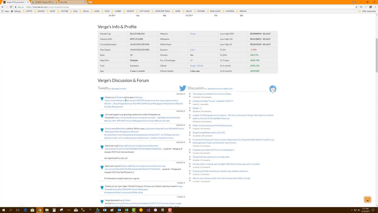The image size is (378, 213).
Task: Click Verge logo beside Philippines Facebook tweet
Action: (102, 116)
